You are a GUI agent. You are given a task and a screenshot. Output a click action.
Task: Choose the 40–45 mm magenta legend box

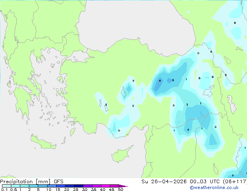tap(106, 186)
